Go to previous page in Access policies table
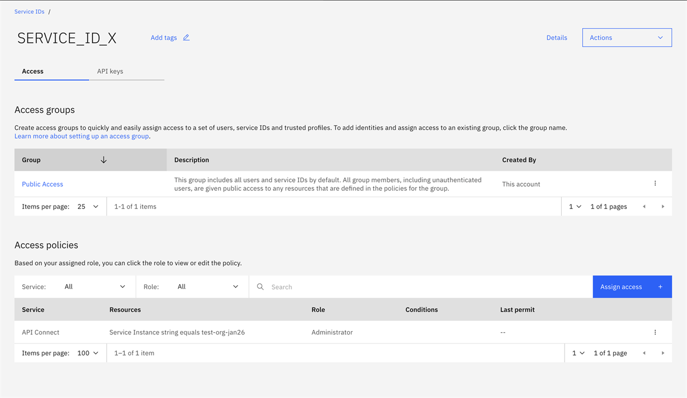The width and height of the screenshot is (687, 398). (644, 353)
